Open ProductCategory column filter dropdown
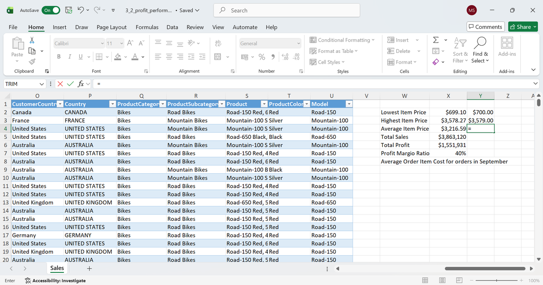The image size is (543, 285). click(163, 104)
